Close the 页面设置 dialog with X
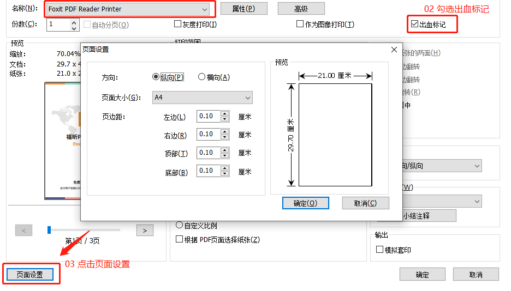 394,50
